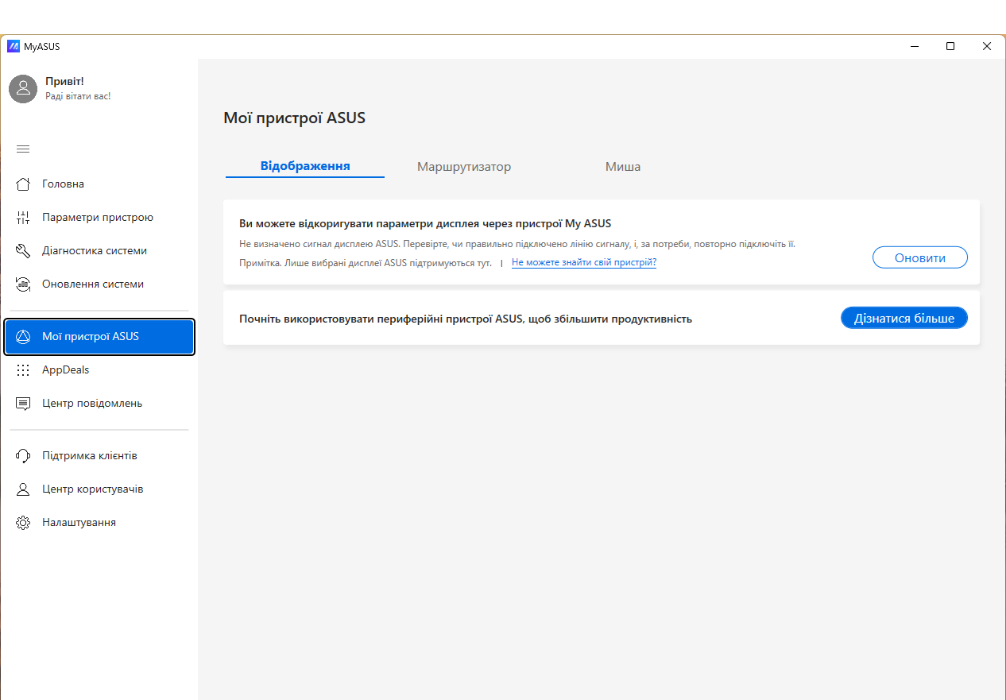Click the Мої пристрої ASUS icon
Image resolution: width=1006 pixels, height=700 pixels.
tap(23, 336)
